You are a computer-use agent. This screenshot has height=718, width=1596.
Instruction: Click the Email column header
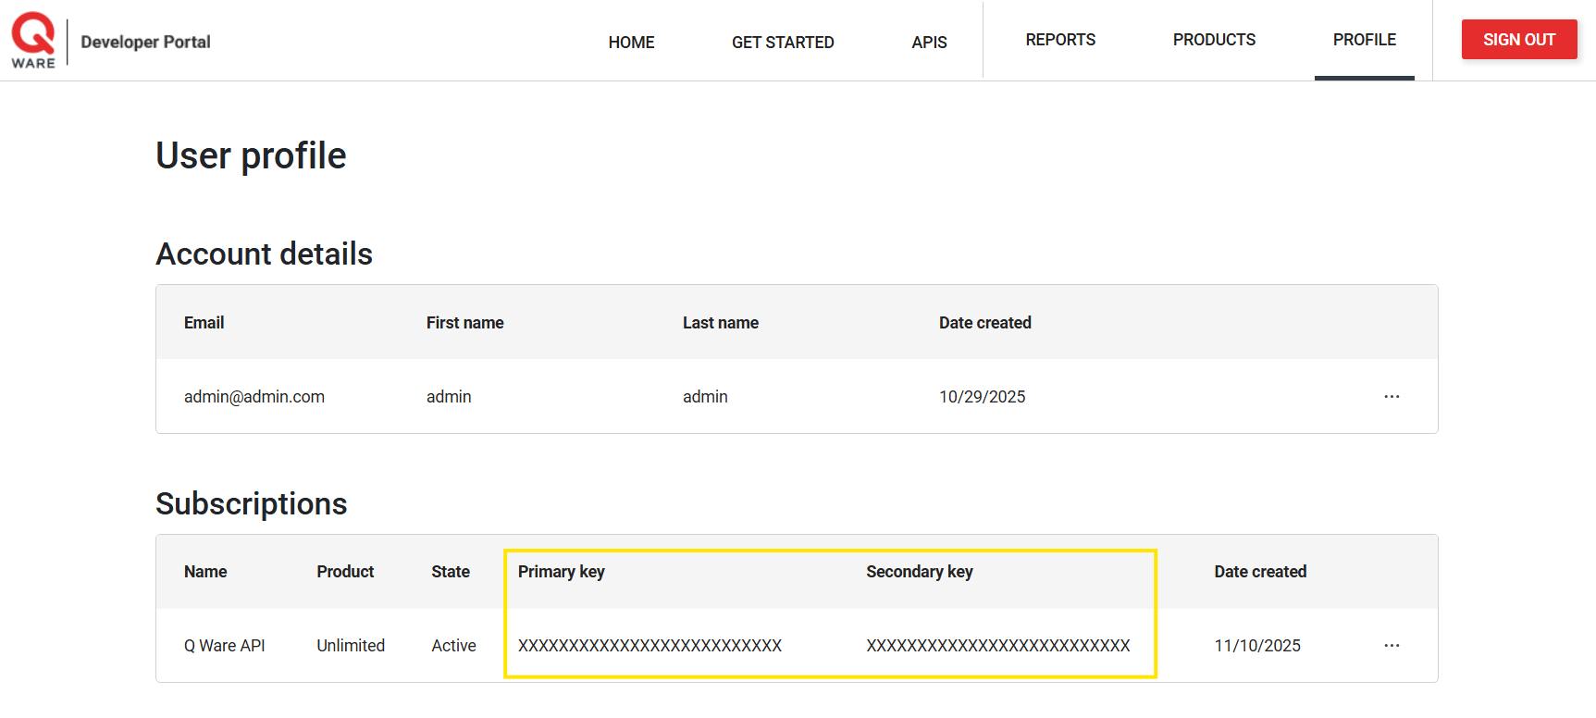[204, 322]
